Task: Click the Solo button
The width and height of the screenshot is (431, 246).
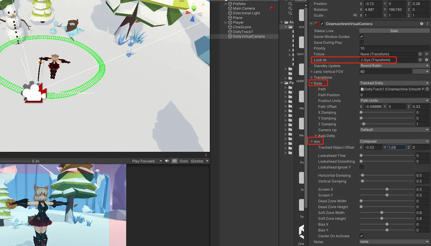Action: pyautogui.click(x=394, y=31)
